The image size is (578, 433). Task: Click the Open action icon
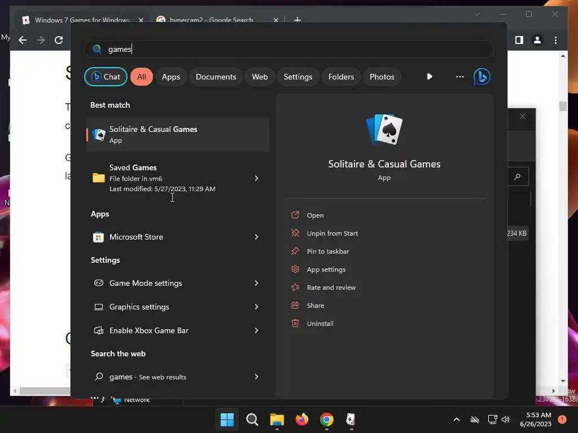tap(295, 215)
